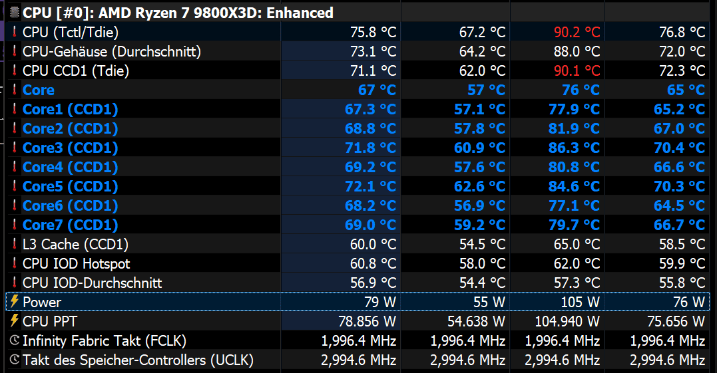Viewport: 717px width, 373px height.
Task: Select the L3 Cache (CCD1) label
Action: coord(75,244)
